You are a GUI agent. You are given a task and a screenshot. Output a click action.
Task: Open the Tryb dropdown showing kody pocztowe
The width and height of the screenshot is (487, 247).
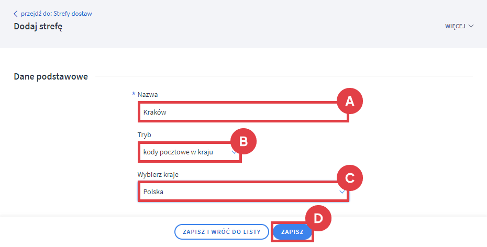tap(183, 152)
